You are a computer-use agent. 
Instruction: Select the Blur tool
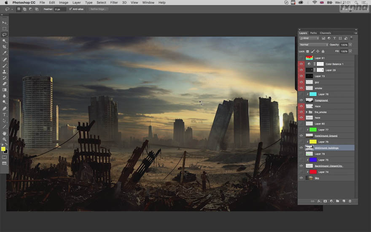[4, 96]
